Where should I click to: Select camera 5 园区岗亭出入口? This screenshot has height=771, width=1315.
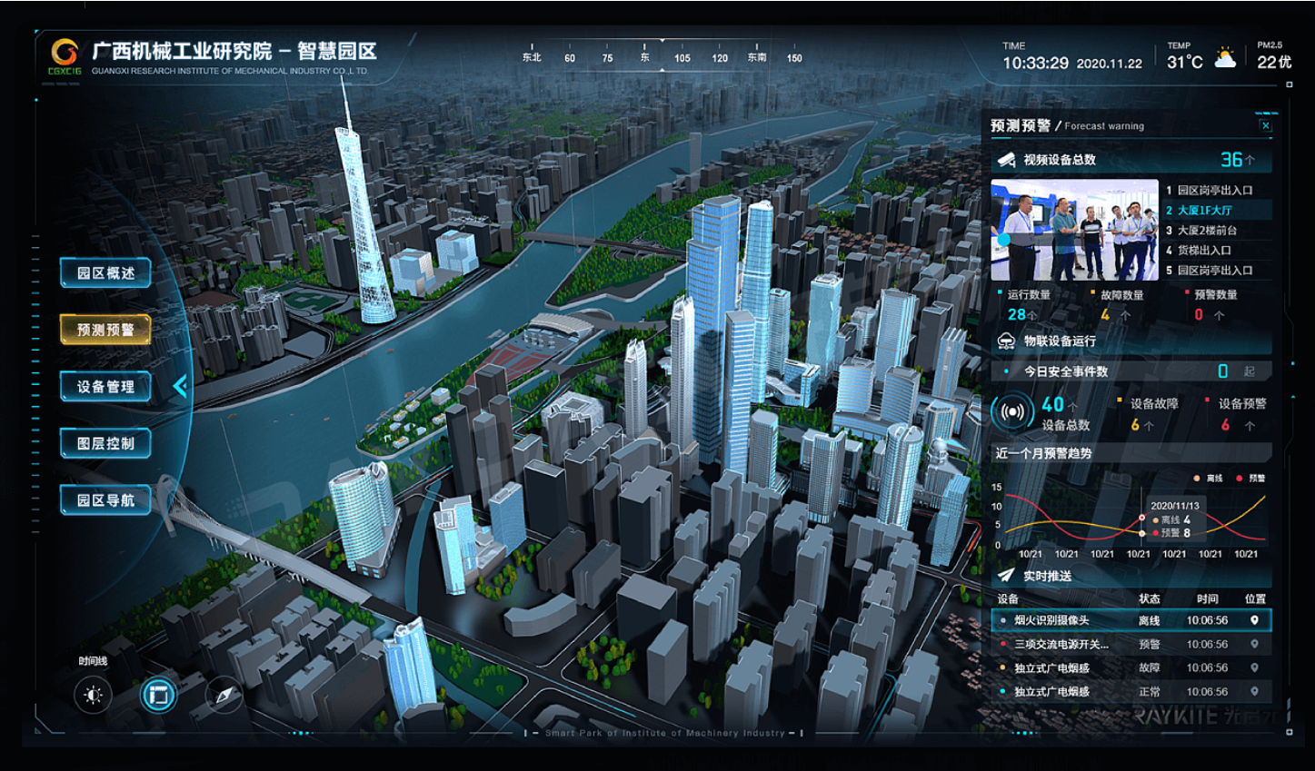1218,270
